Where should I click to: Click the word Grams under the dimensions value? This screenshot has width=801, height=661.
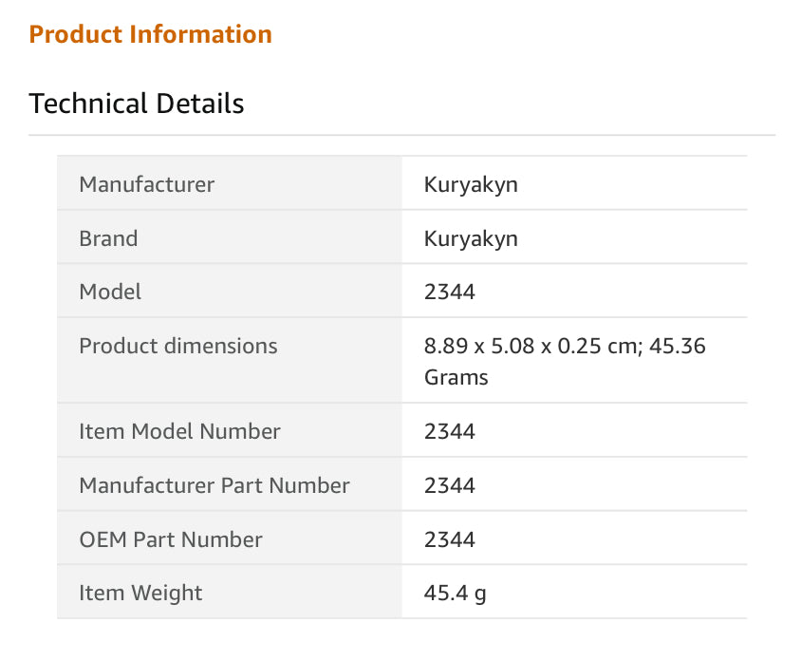[x=456, y=377]
